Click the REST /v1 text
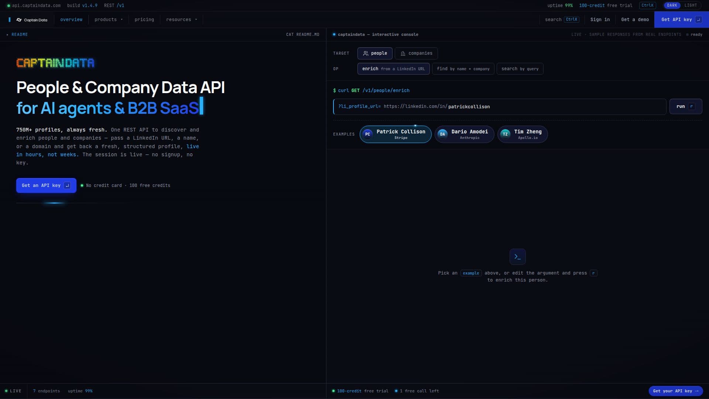 pos(114,6)
